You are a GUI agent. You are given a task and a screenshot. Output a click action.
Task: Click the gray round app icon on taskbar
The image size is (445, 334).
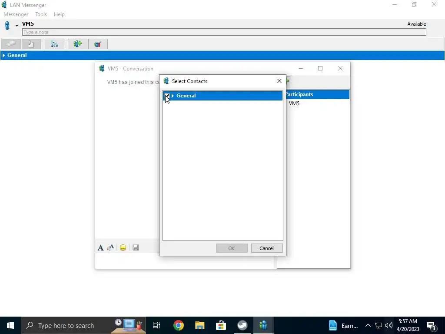(x=242, y=325)
